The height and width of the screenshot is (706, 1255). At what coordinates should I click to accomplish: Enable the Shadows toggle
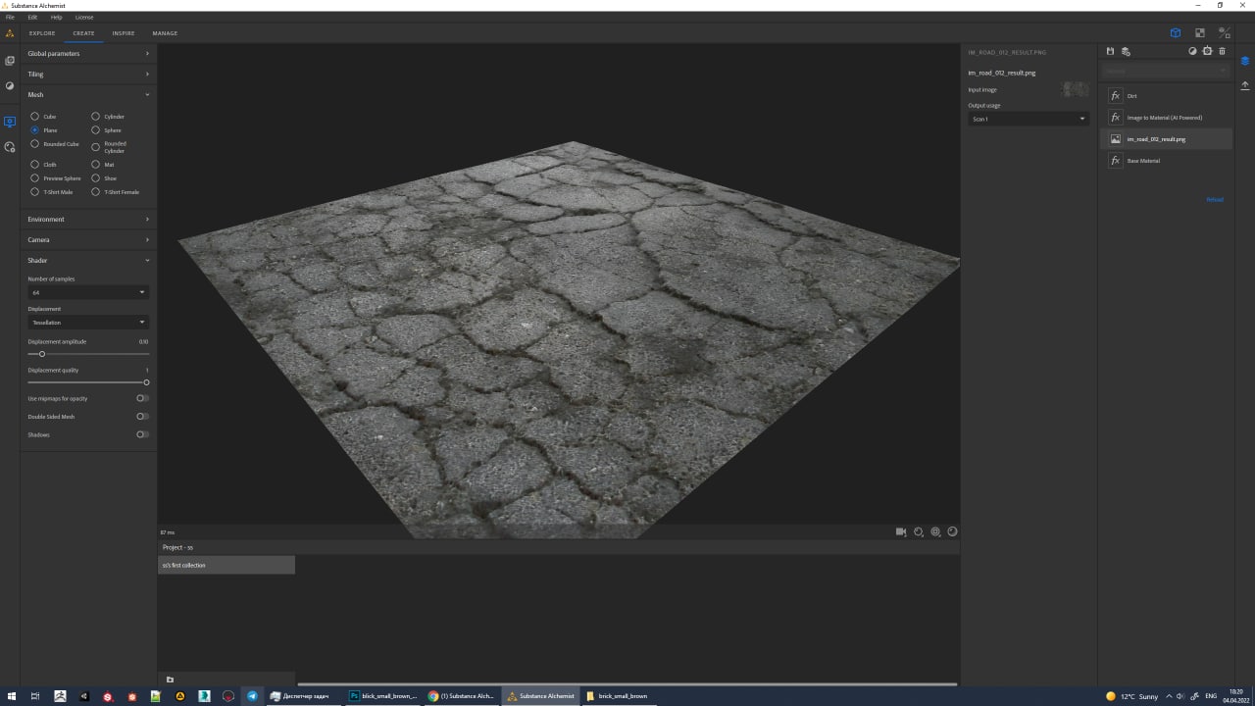point(142,434)
